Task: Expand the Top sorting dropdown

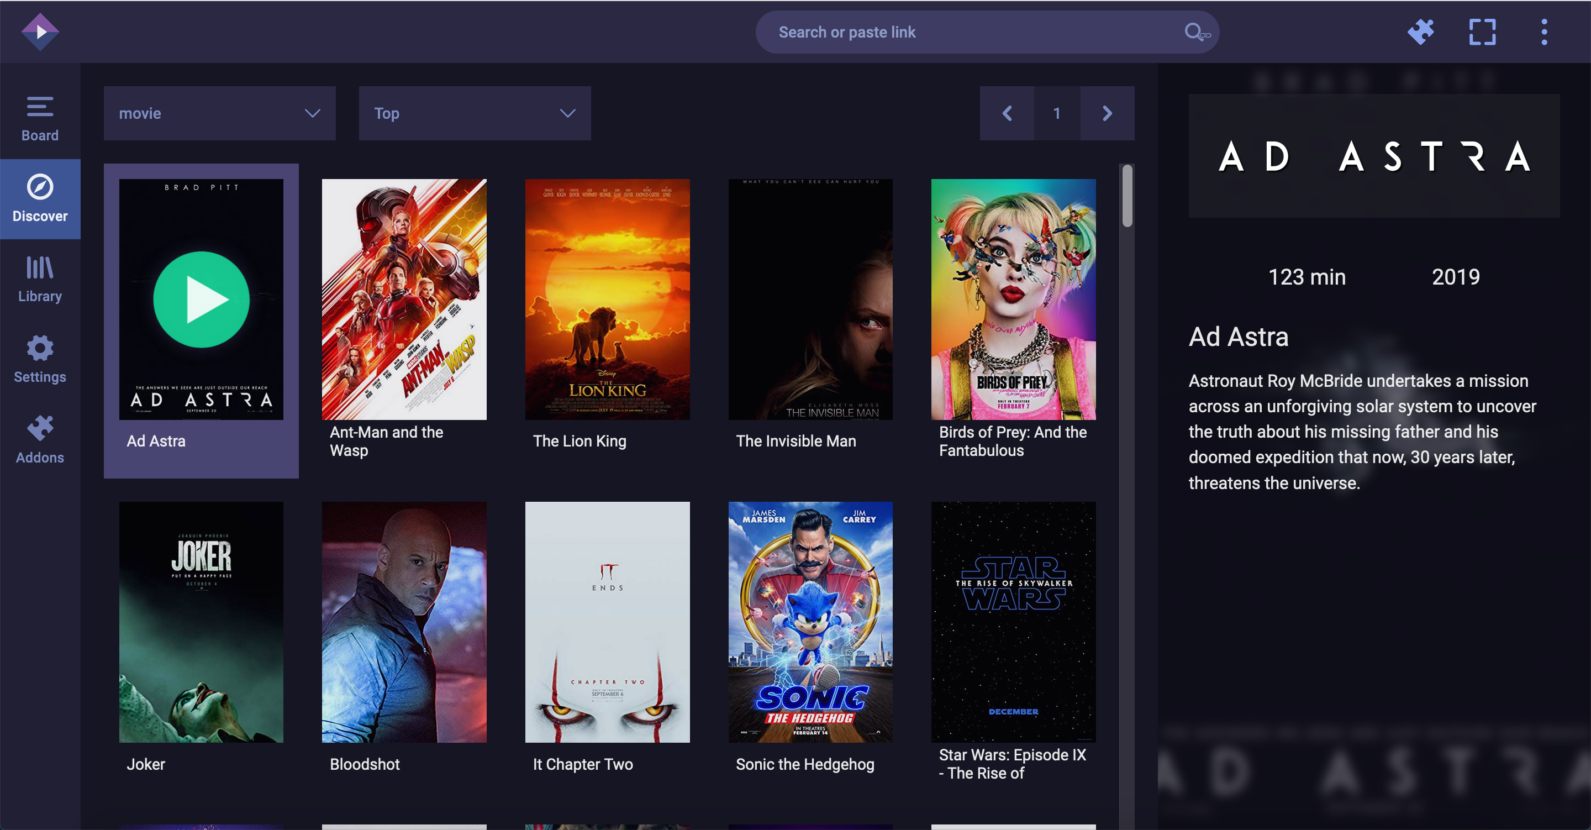Action: click(x=475, y=113)
